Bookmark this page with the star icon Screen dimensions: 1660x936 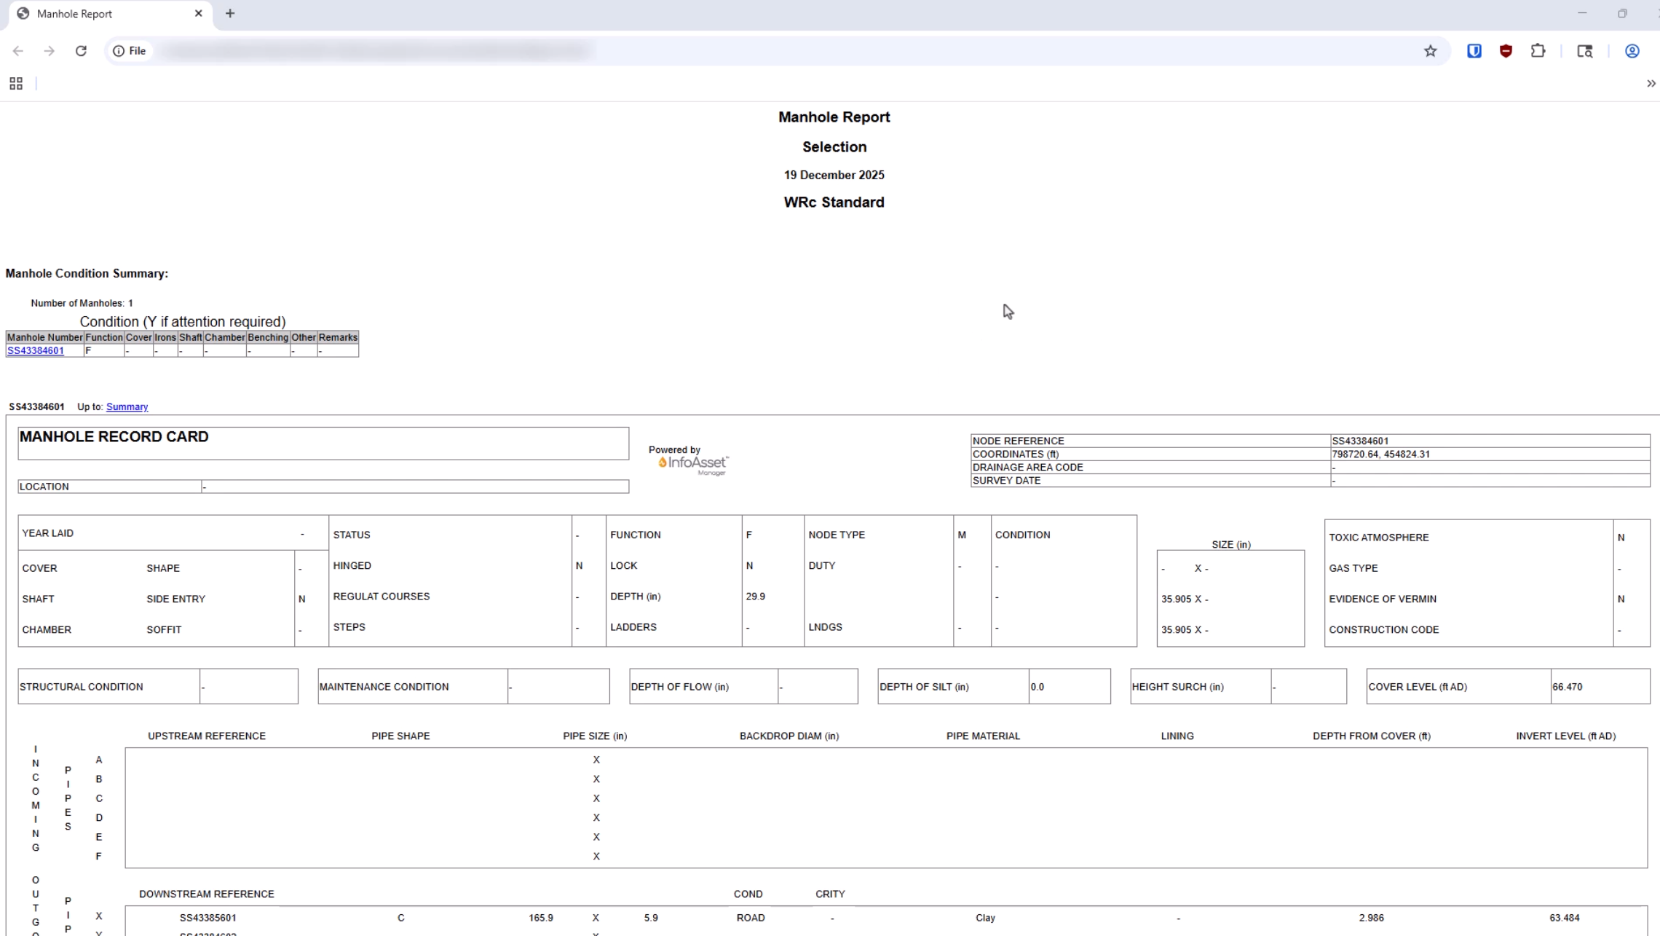(1430, 50)
